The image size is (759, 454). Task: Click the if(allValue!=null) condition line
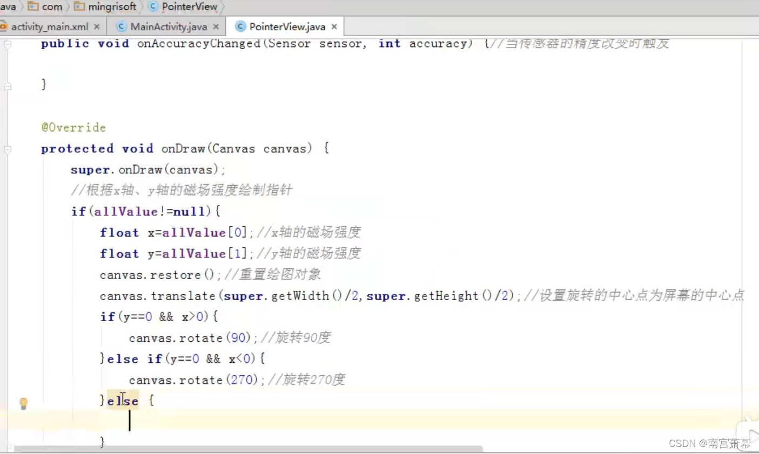click(x=146, y=211)
